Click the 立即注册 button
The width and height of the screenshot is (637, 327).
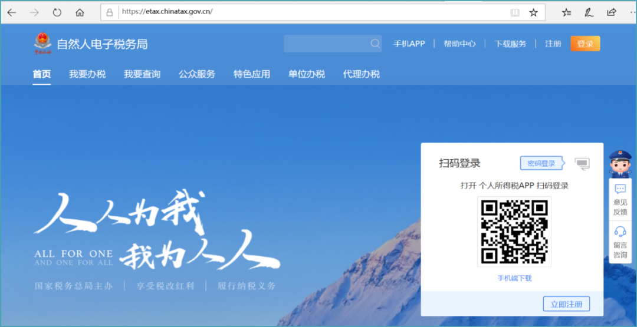tap(566, 304)
